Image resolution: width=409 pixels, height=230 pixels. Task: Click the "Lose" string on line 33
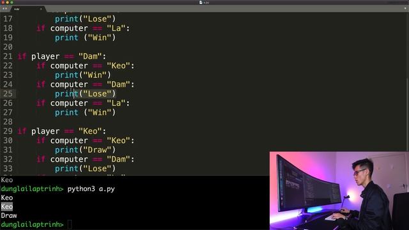[x=97, y=169]
